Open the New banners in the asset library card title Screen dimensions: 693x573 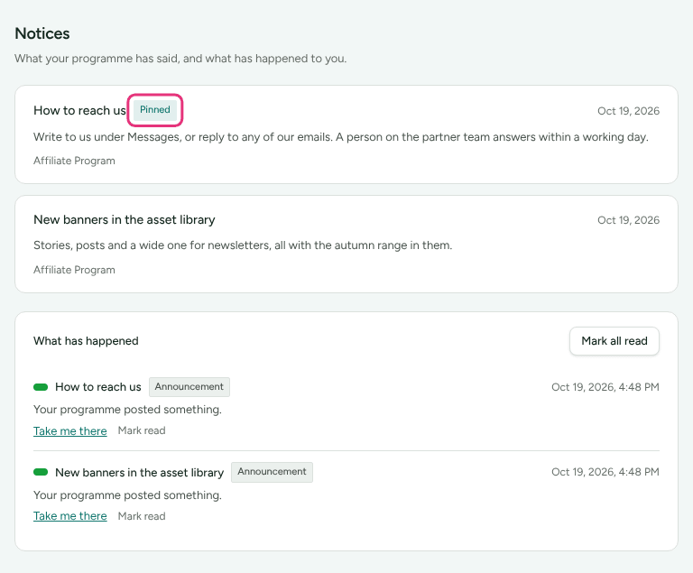[125, 220]
